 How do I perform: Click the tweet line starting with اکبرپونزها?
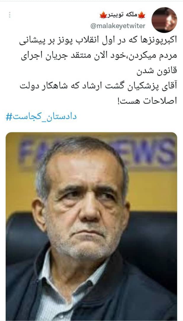98,40
